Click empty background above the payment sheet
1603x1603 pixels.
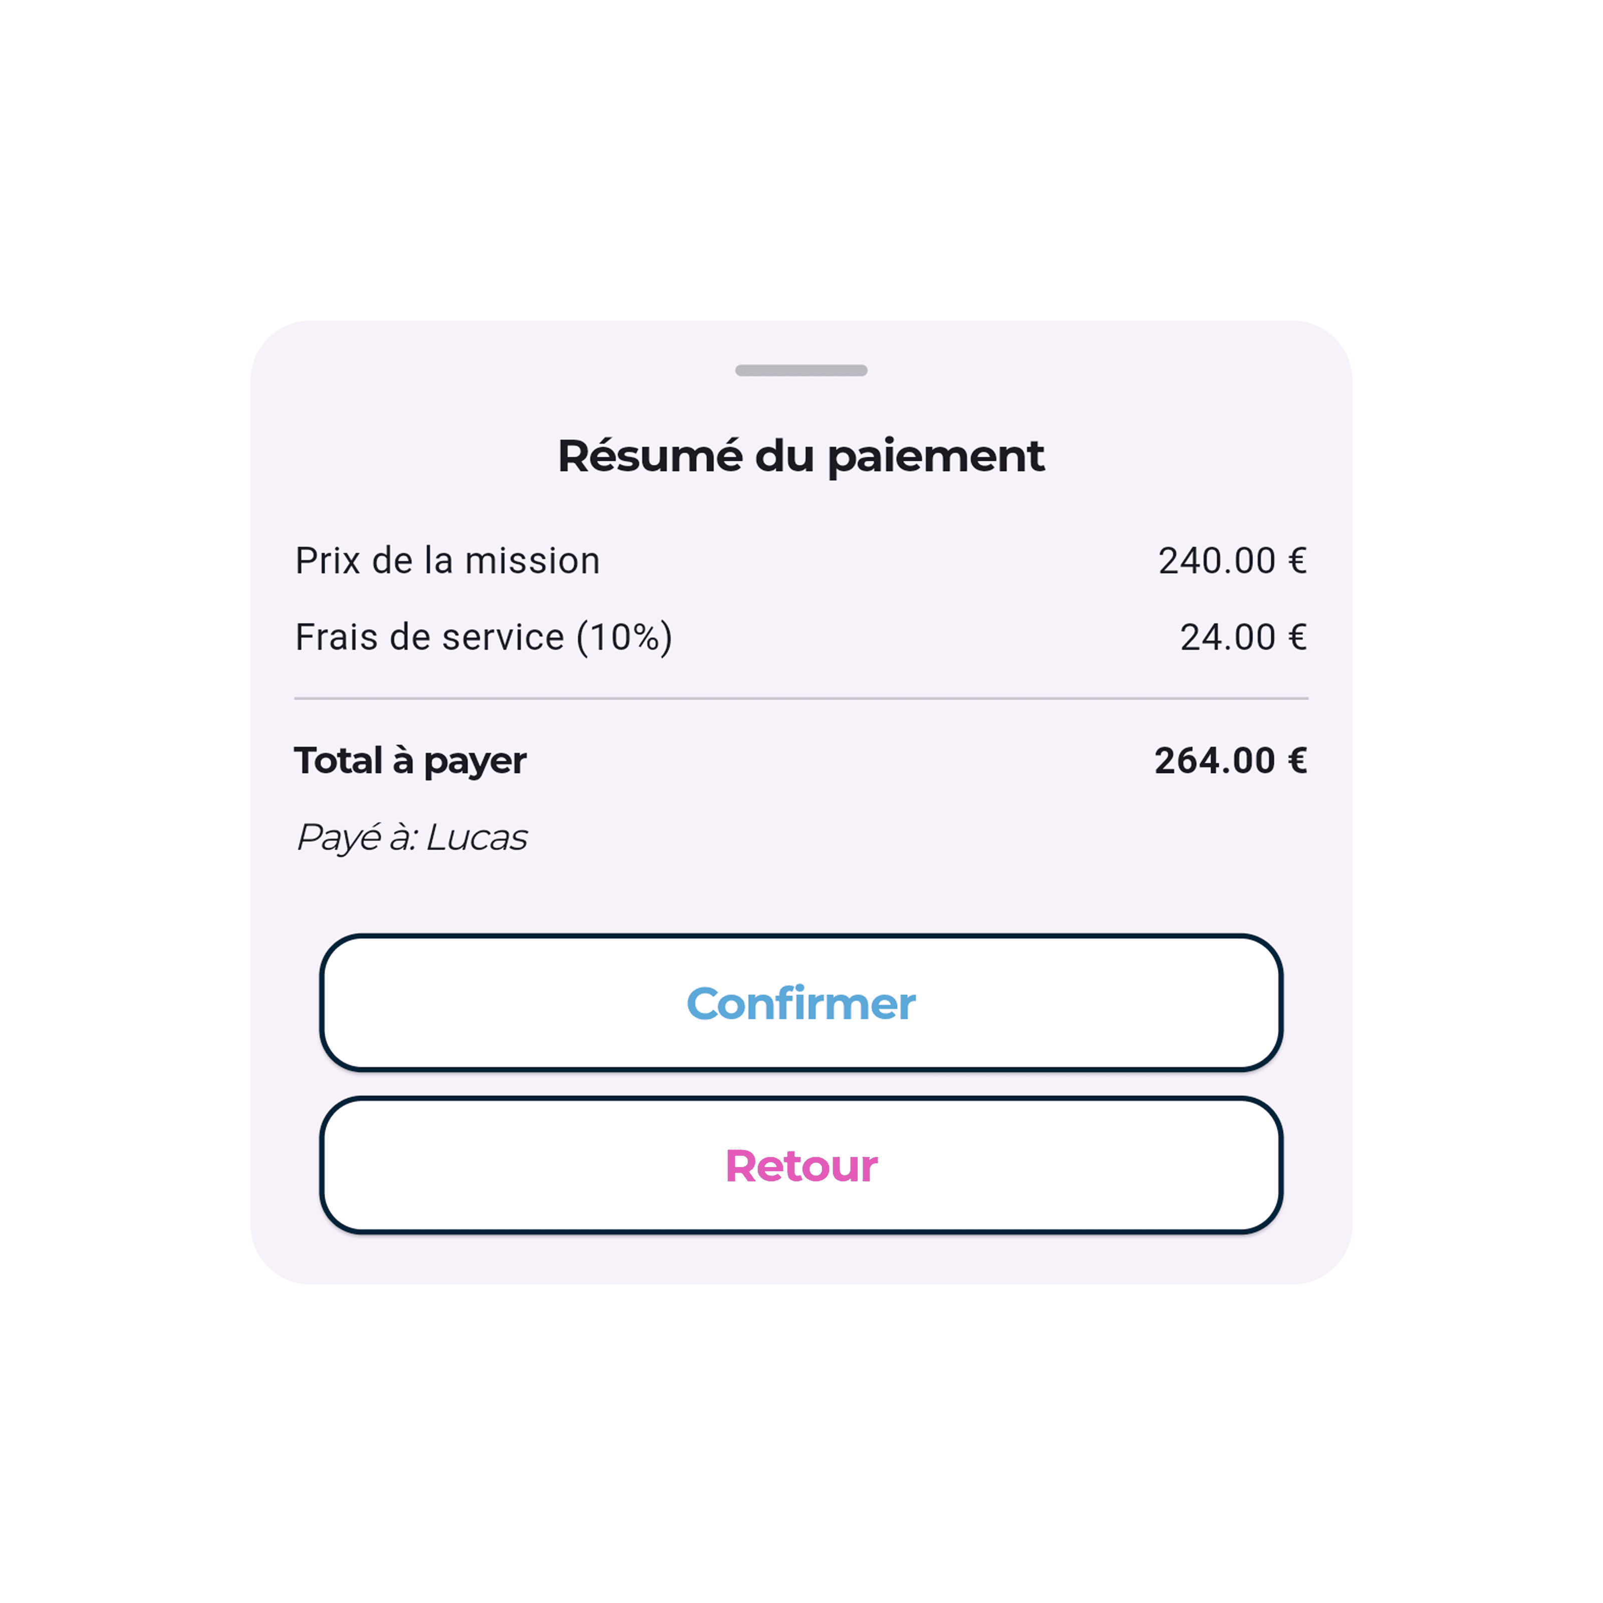(800, 158)
